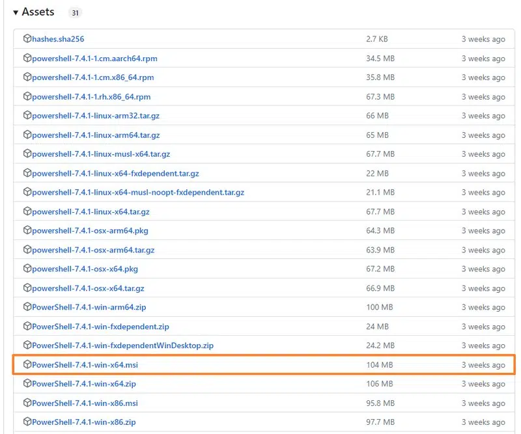Click the package icon next to powershell-7.4.1-linux-musl-x64.tar.gz
Screen dimensions: 521x434
pos(26,154)
